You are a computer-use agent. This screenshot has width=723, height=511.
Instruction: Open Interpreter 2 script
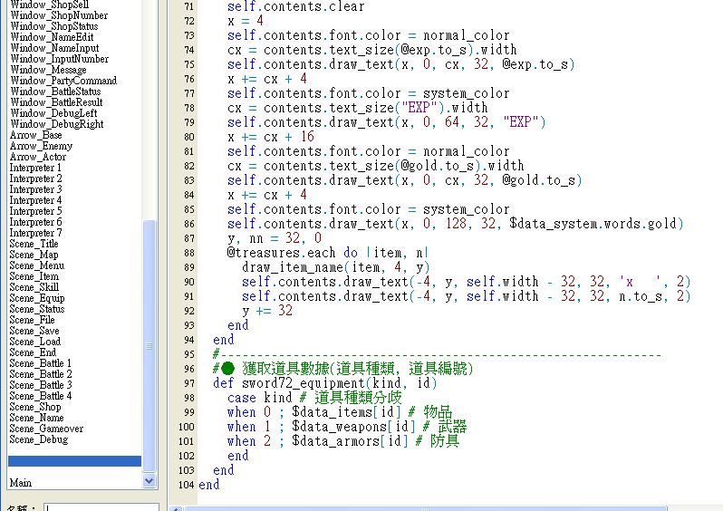click(35, 178)
